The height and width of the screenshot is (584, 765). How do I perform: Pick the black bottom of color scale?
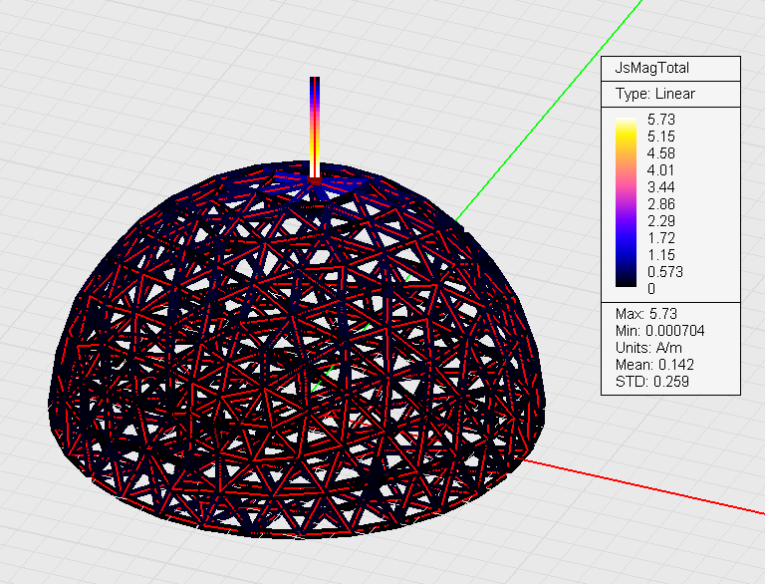click(x=628, y=288)
